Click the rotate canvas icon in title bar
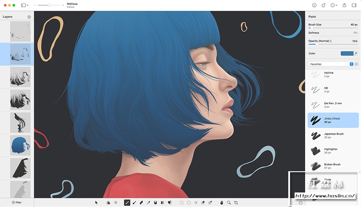361x207 pixels. click(323, 5)
